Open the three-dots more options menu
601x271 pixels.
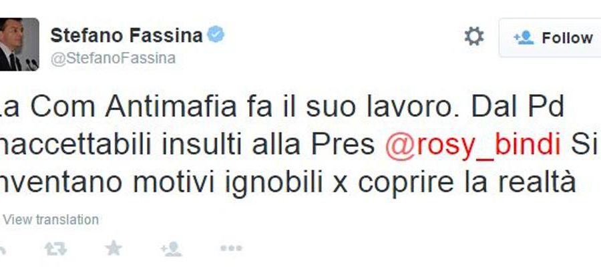point(231,248)
